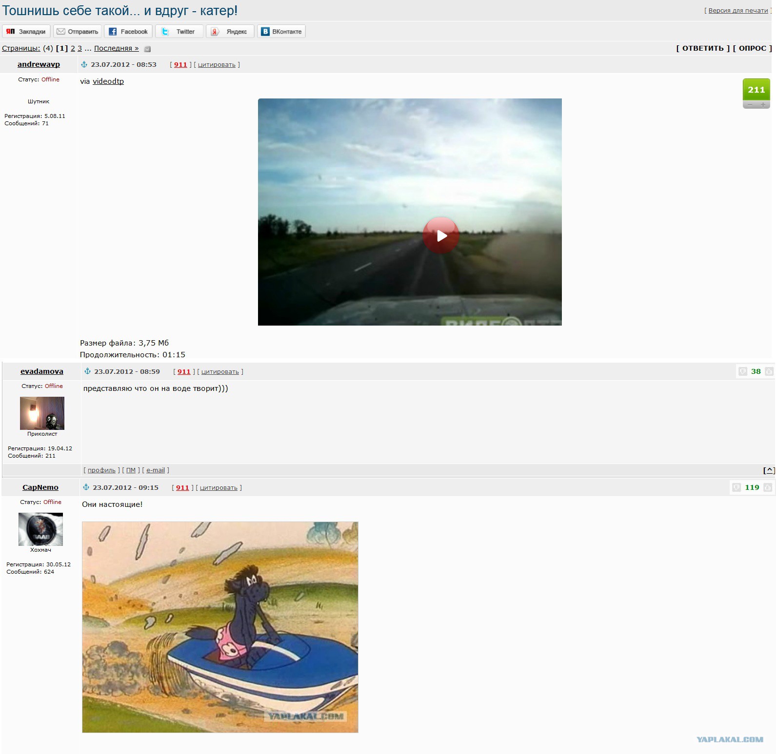This screenshot has height=754, width=776.
Task: Quote CapNemo's comment with цитировать
Action: coord(219,488)
